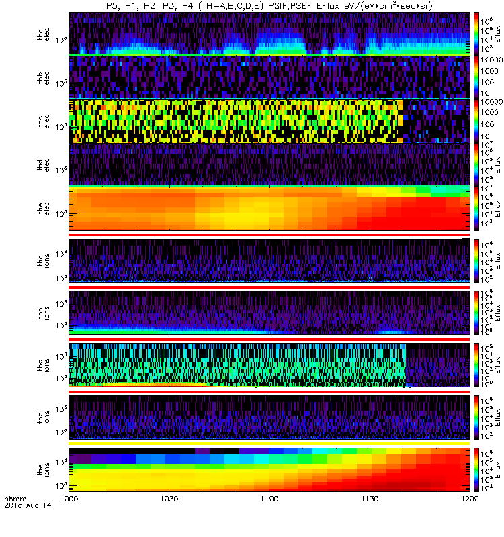
Task: Select the 'tha ions' panel label
Action: coord(43,260)
